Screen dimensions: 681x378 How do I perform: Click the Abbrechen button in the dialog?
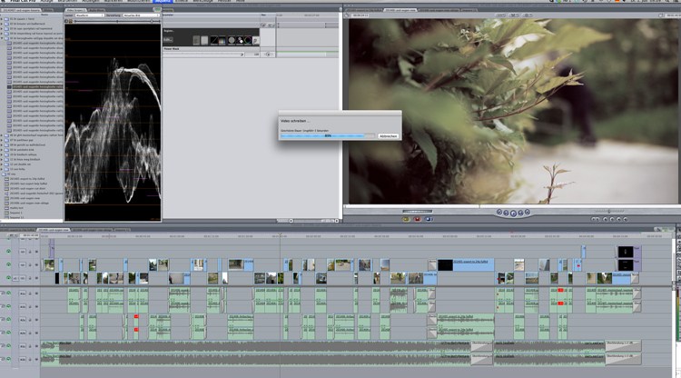coord(388,136)
